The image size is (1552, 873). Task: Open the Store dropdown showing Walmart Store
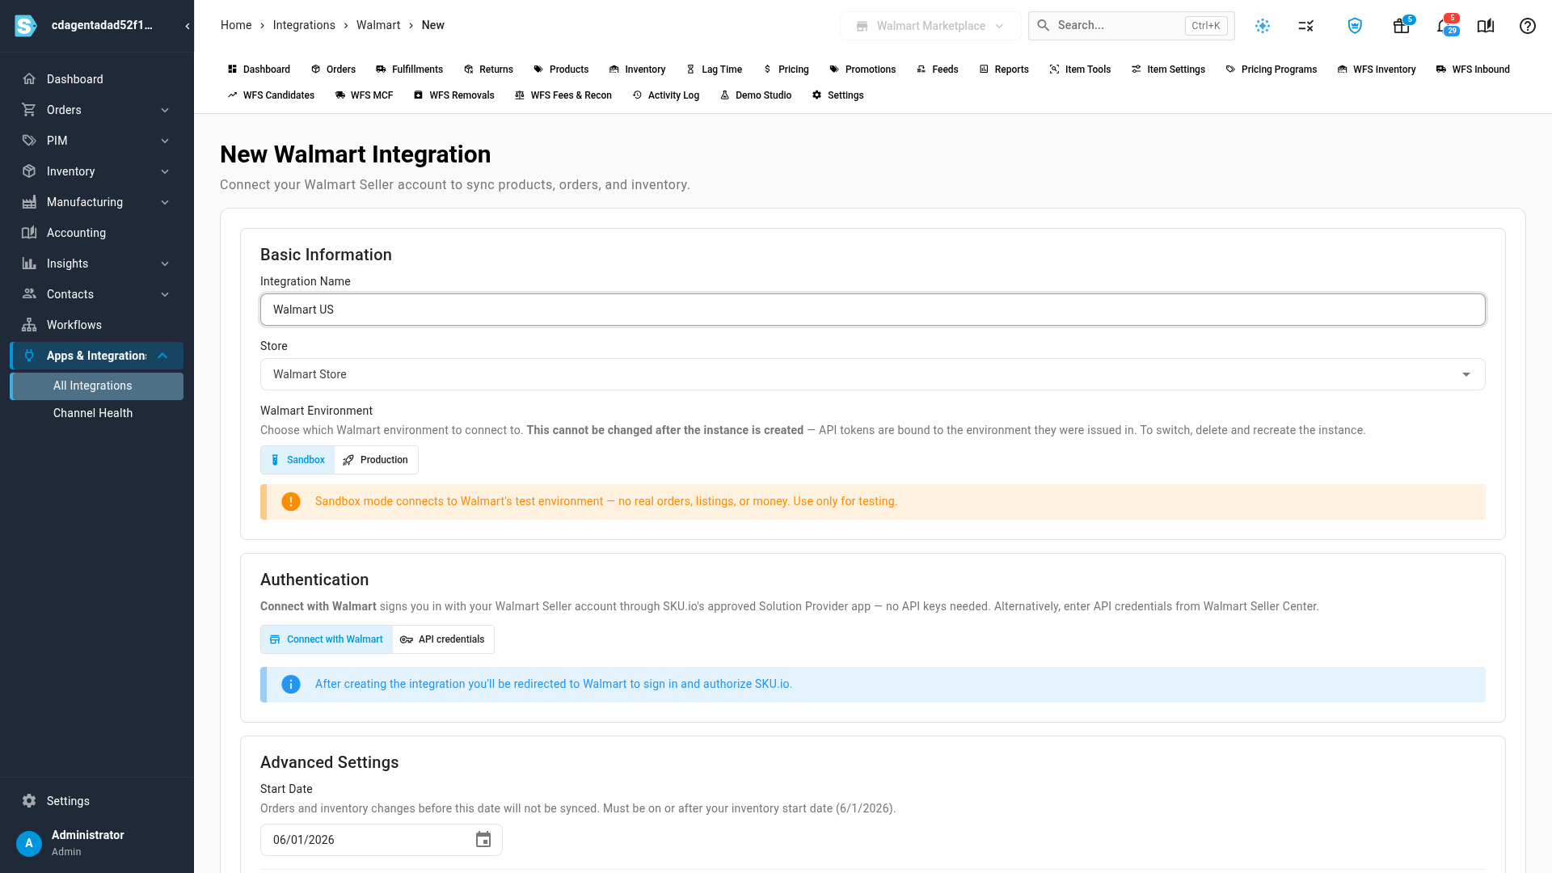coord(873,374)
